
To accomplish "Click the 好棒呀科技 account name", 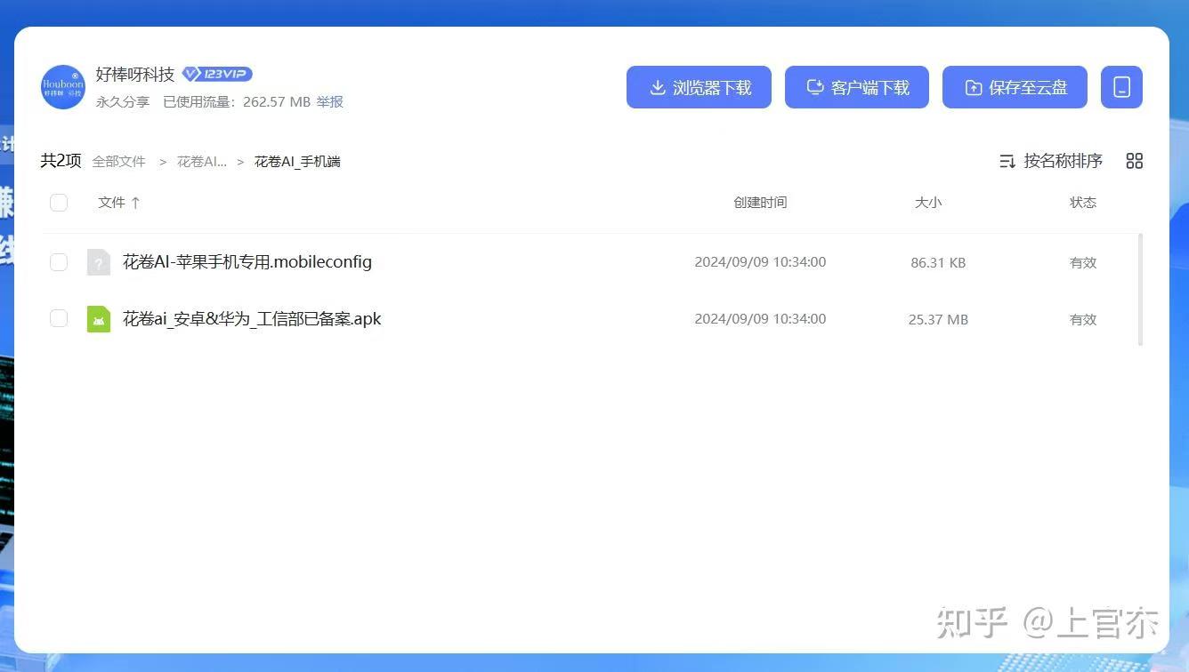I will coord(135,75).
